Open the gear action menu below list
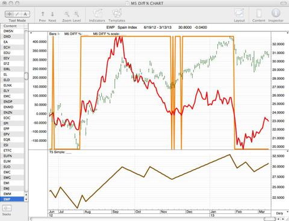Viewport: 289px width, 221px height. click(x=7, y=208)
